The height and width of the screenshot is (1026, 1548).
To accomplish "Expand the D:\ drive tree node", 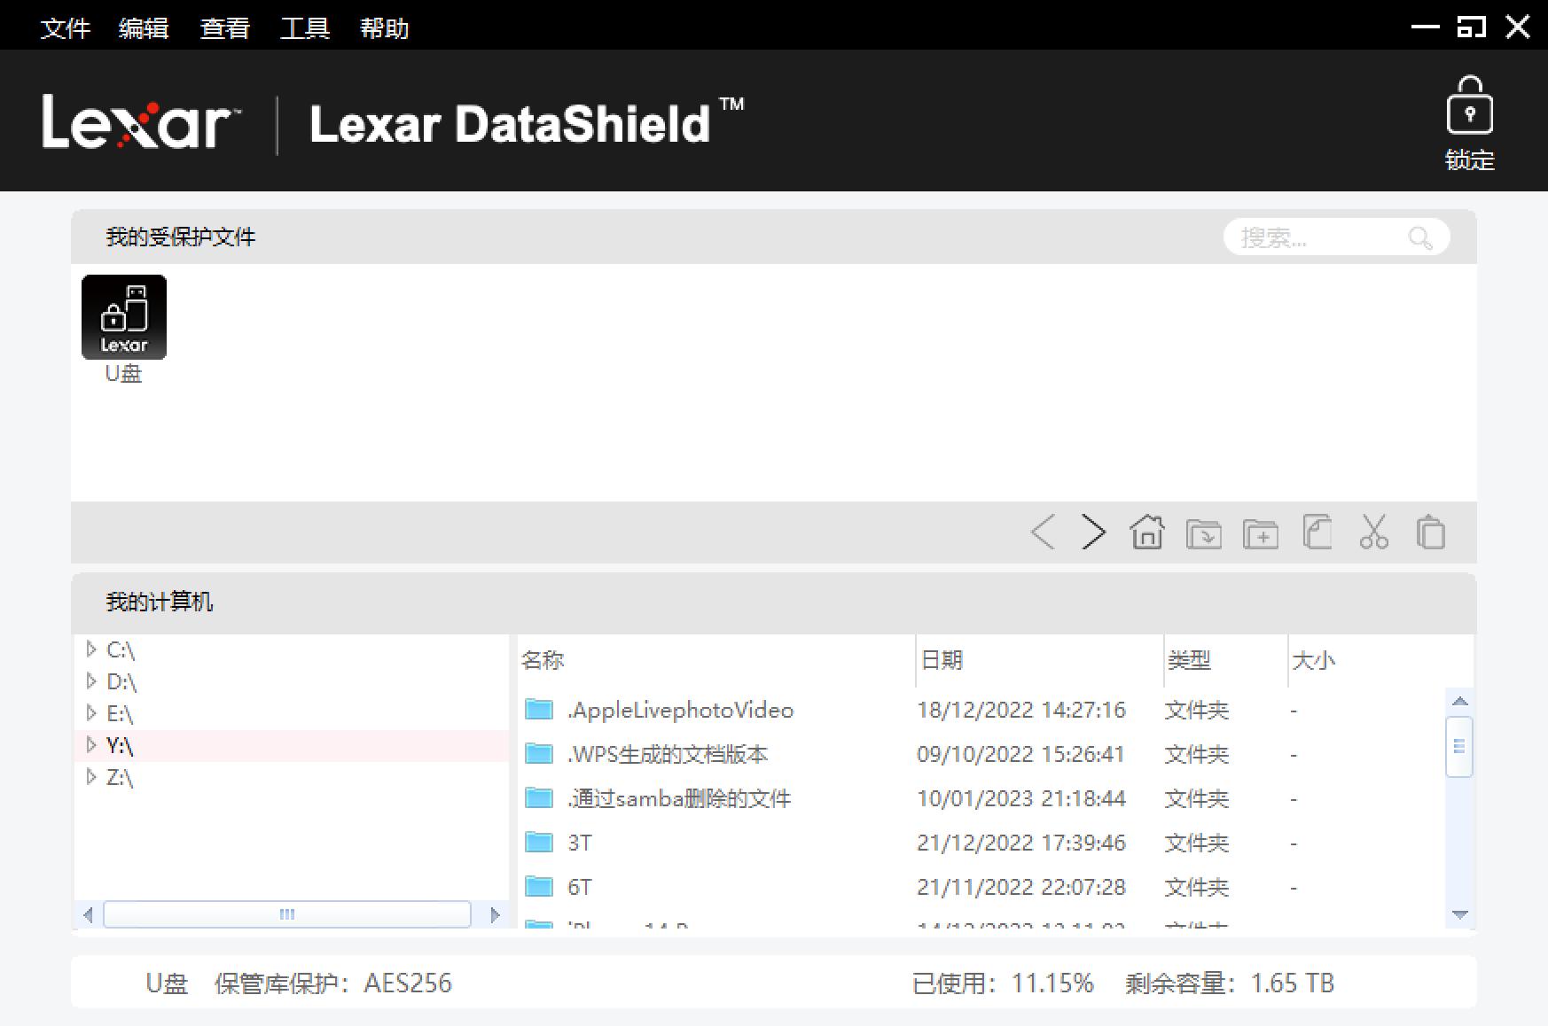I will click(x=90, y=681).
